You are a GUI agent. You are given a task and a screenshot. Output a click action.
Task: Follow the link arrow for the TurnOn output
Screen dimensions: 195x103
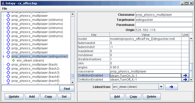pos(185,76)
